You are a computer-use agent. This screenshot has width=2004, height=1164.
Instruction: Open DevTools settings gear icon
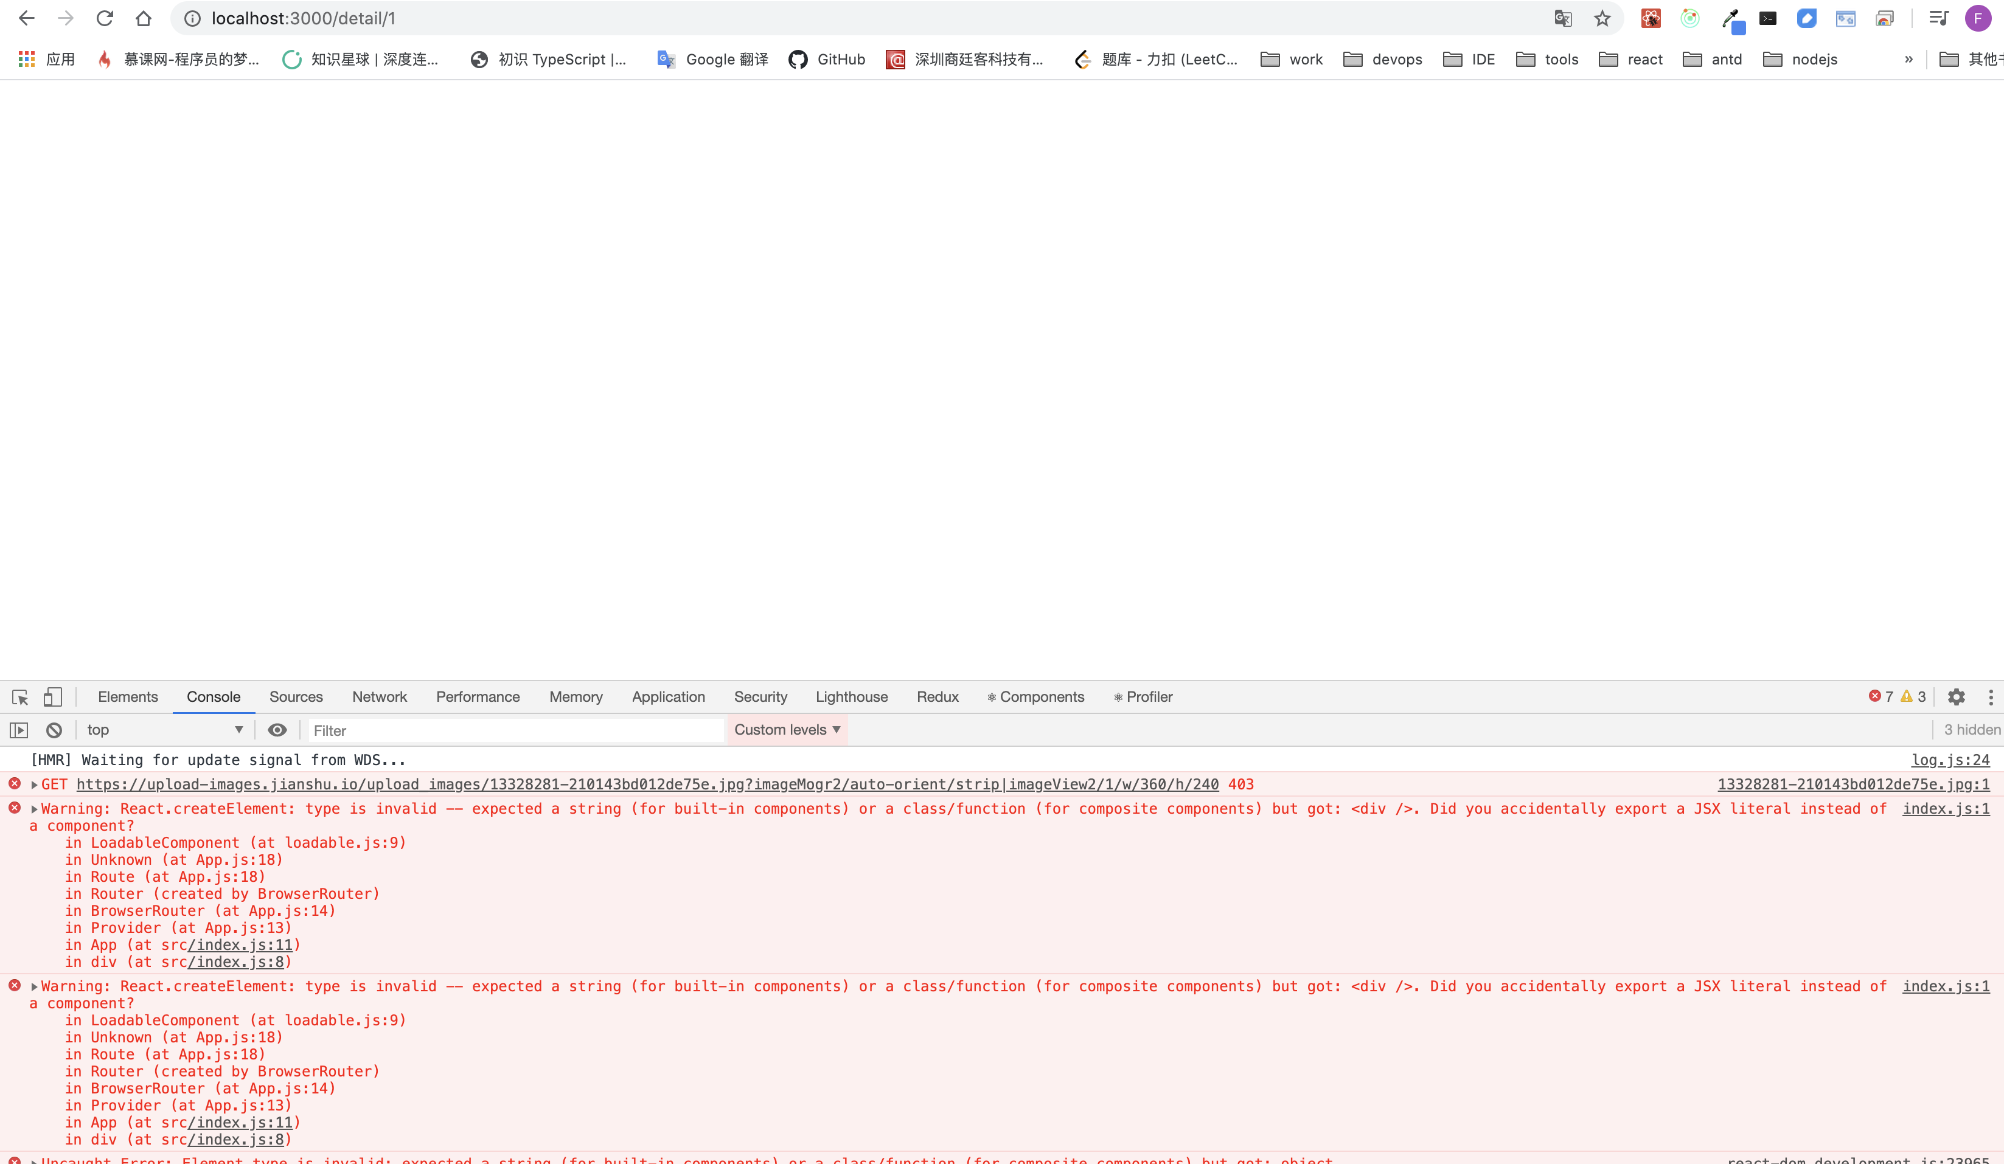point(1957,698)
